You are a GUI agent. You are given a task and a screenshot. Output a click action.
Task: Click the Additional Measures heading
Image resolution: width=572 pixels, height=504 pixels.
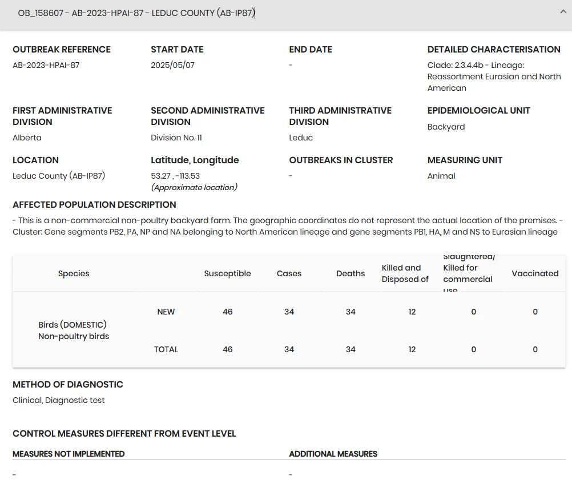pyautogui.click(x=333, y=454)
